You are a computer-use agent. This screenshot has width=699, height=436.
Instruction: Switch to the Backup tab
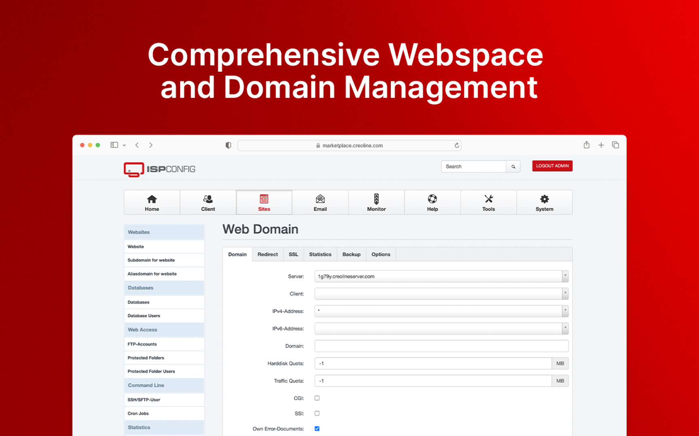tap(351, 254)
